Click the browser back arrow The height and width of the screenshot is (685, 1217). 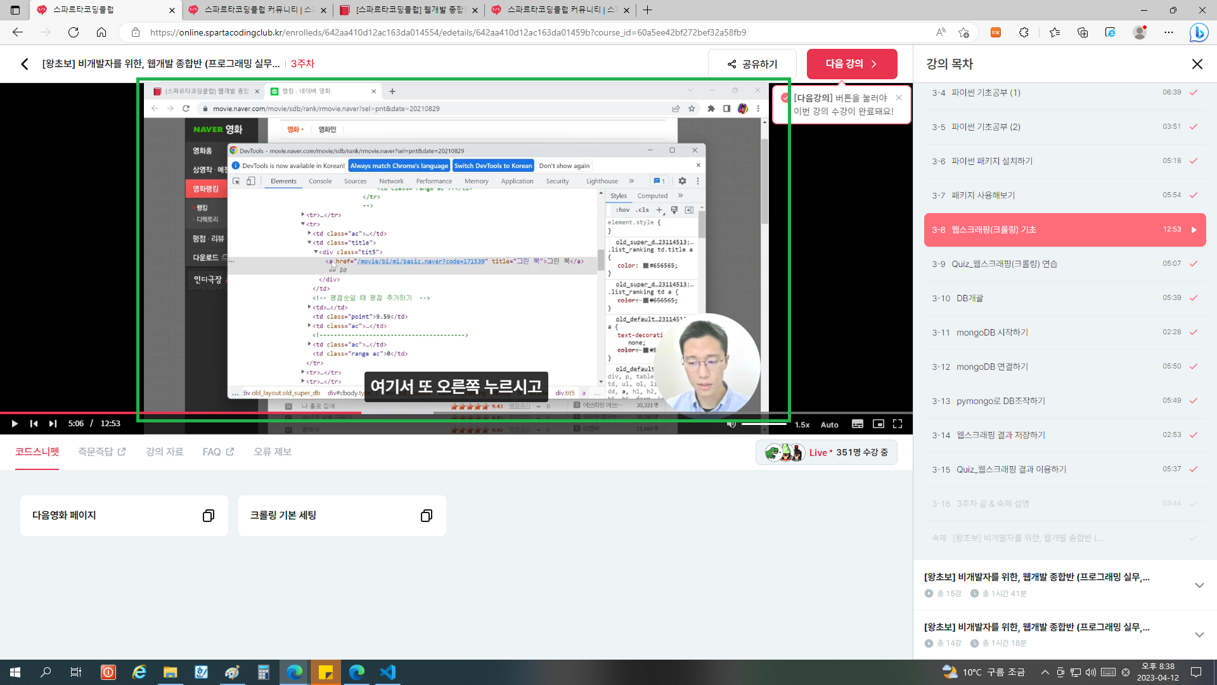tap(18, 32)
